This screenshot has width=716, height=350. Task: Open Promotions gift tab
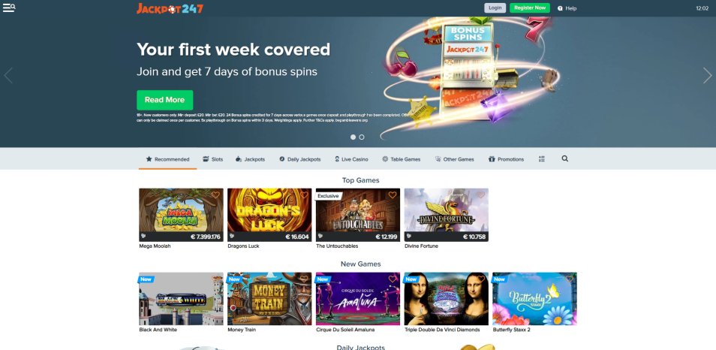click(x=506, y=159)
